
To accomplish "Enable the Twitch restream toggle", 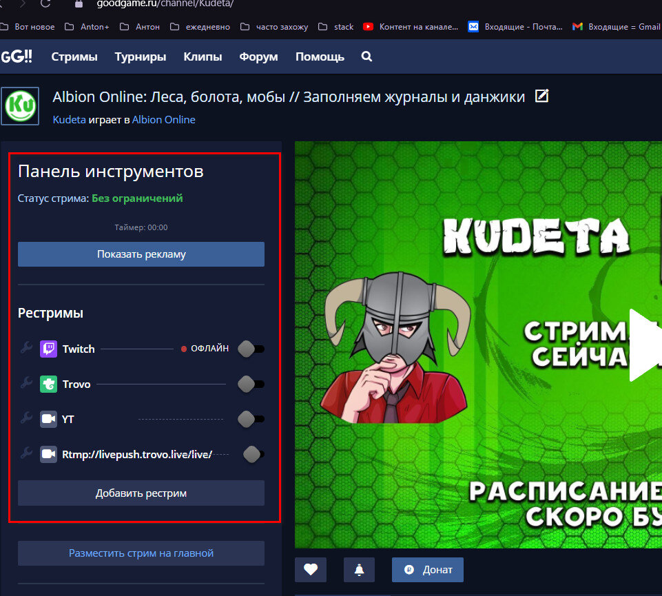I will (251, 349).
